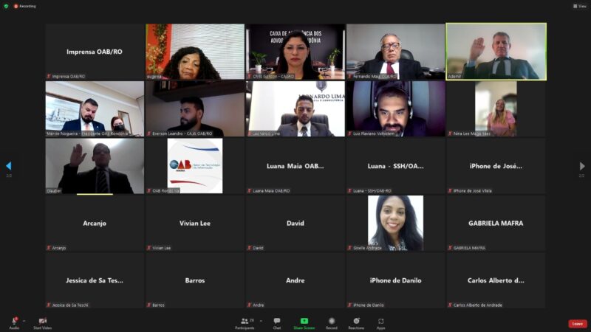Click the green encryption shield icon

(x=6, y=6)
